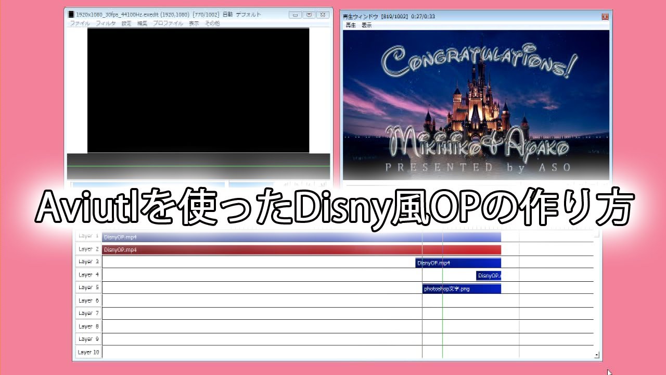This screenshot has height=375, width=666.
Task: Toggle visibility of Layer 10
Action: tap(88, 352)
